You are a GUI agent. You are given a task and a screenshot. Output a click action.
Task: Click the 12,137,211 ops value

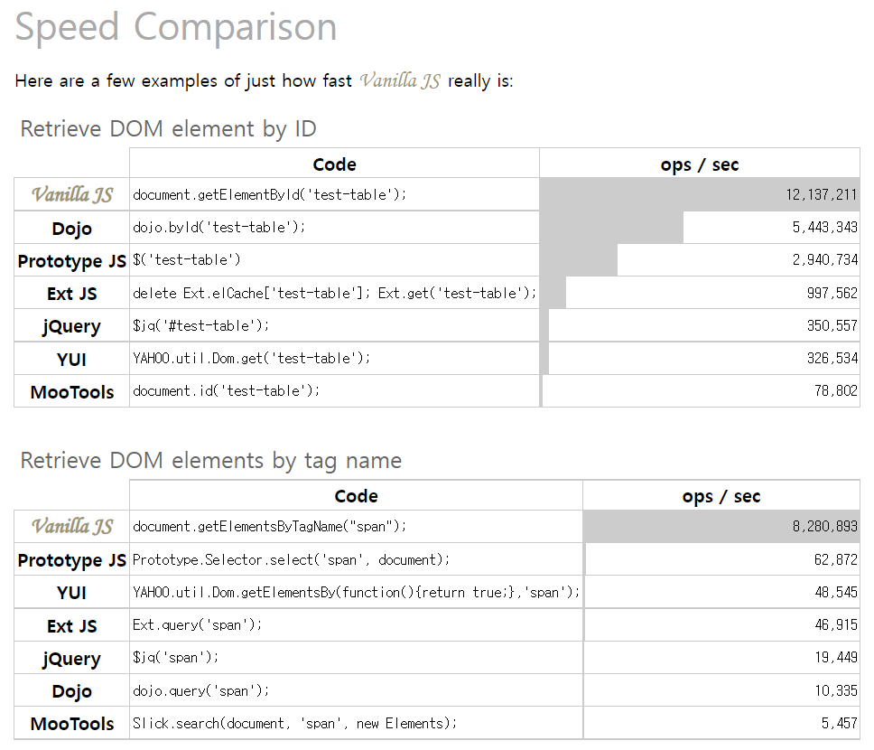coord(822,195)
